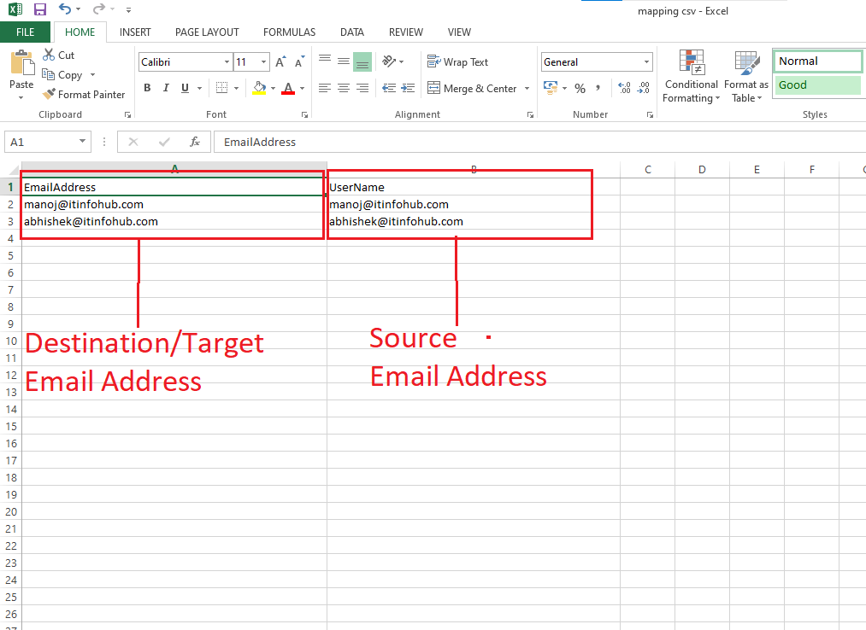This screenshot has width=866, height=630.
Task: Toggle Wrap Text
Action: [458, 61]
